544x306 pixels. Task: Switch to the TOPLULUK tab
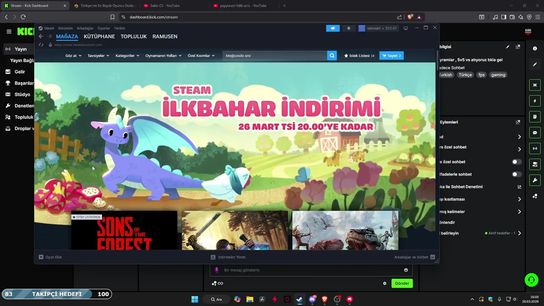(133, 37)
